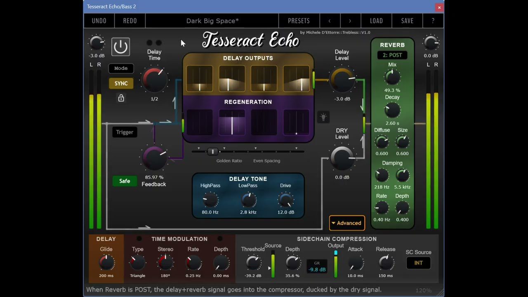Open the Mode selector
528x297 pixels.
click(x=121, y=68)
